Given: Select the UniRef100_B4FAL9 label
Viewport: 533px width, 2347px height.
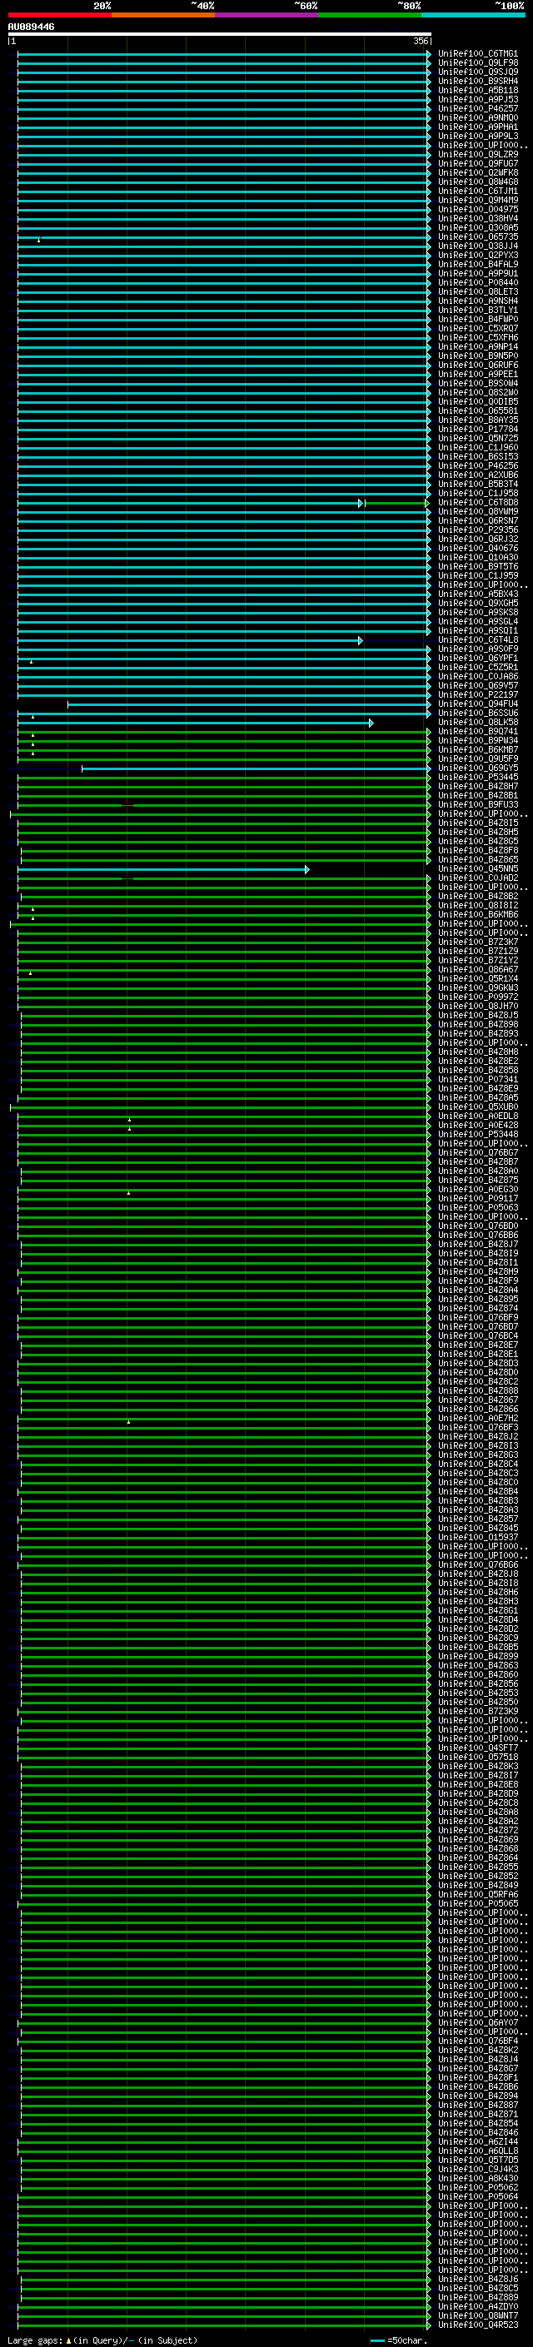Looking at the screenshot, I should tap(478, 264).
